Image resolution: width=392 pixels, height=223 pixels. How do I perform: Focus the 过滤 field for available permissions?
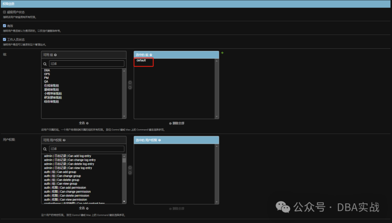click(86, 149)
